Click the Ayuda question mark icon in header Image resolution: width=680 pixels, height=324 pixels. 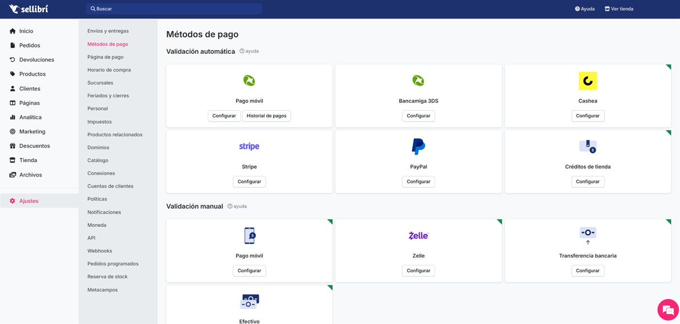point(577,9)
